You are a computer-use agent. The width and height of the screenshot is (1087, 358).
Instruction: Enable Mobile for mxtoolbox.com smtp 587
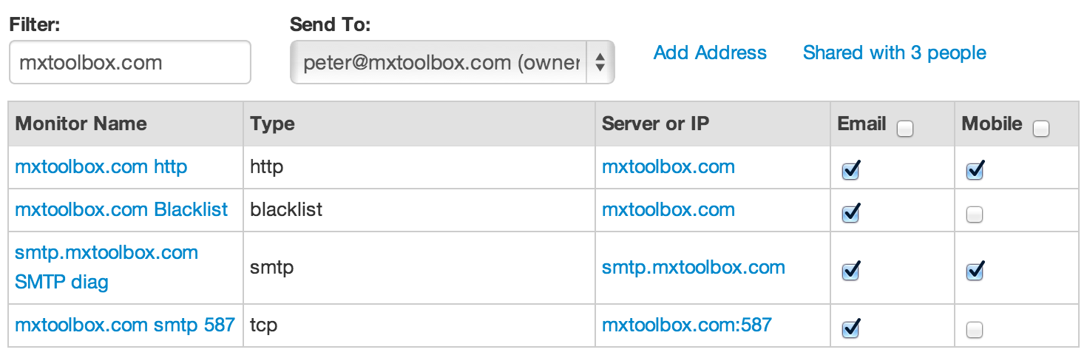click(x=975, y=330)
